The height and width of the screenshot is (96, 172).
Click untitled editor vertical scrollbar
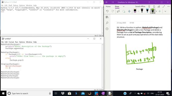pyautogui.click(x=102, y=66)
